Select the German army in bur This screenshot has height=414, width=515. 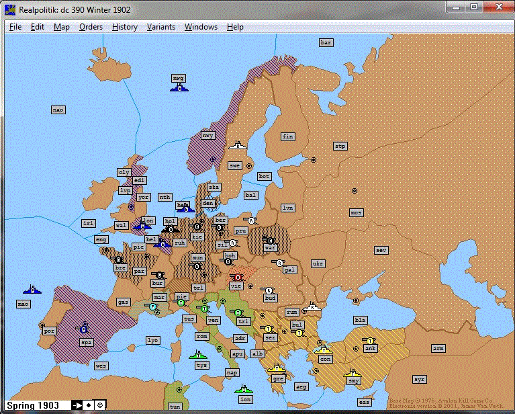[159, 275]
